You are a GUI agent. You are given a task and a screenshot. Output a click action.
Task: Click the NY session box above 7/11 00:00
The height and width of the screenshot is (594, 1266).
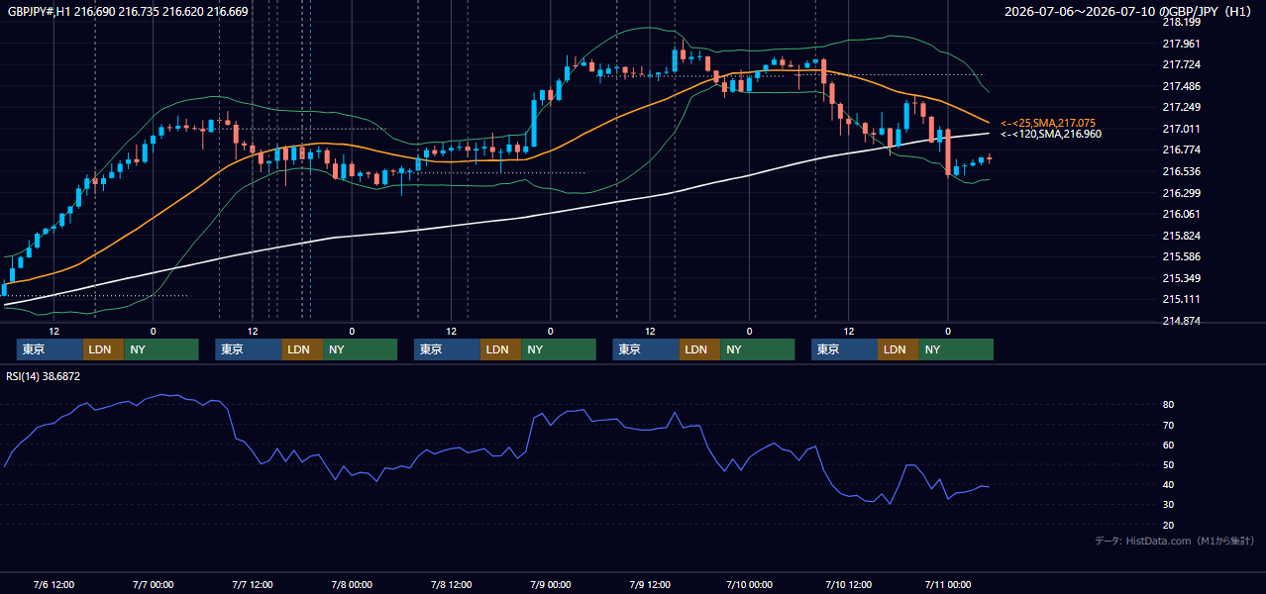(x=955, y=349)
